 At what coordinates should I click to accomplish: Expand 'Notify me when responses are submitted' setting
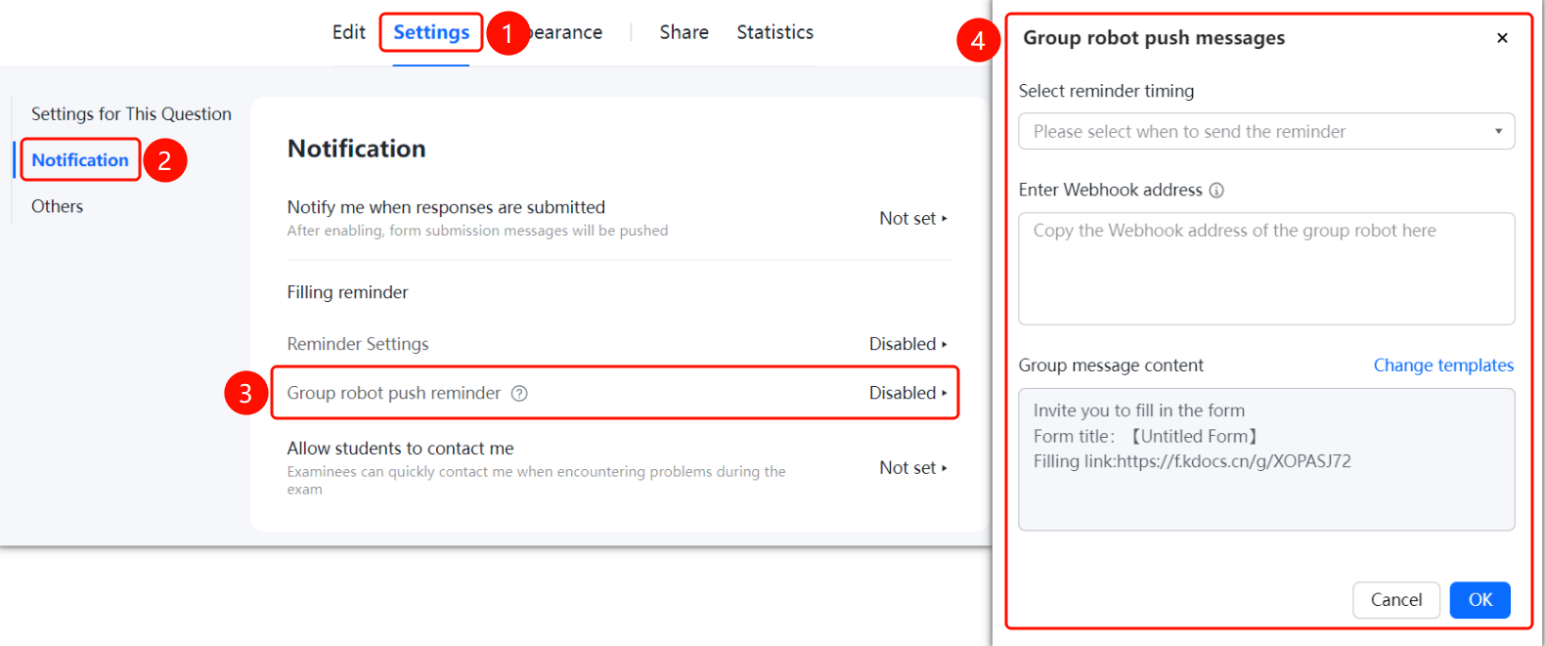(912, 219)
